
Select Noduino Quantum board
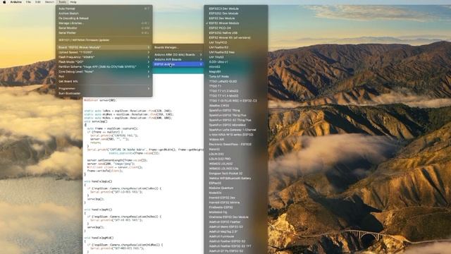(x=236, y=188)
